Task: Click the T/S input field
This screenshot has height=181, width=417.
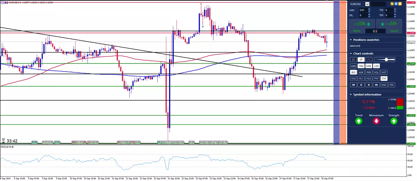Action: [389, 10]
